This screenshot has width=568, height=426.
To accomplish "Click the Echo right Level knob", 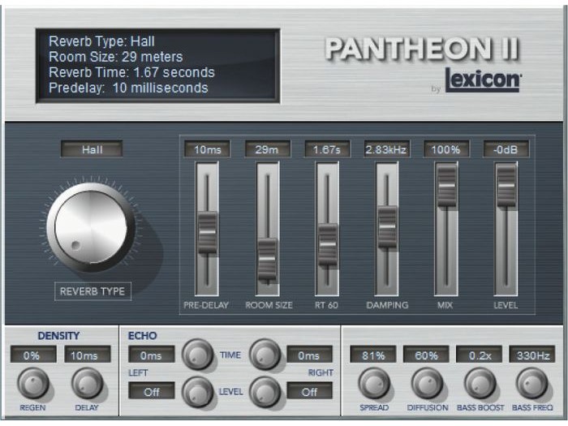I will pos(265,392).
